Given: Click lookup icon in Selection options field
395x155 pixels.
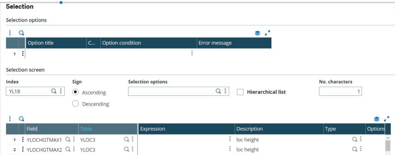Looking at the screenshot, I should click(218, 91).
